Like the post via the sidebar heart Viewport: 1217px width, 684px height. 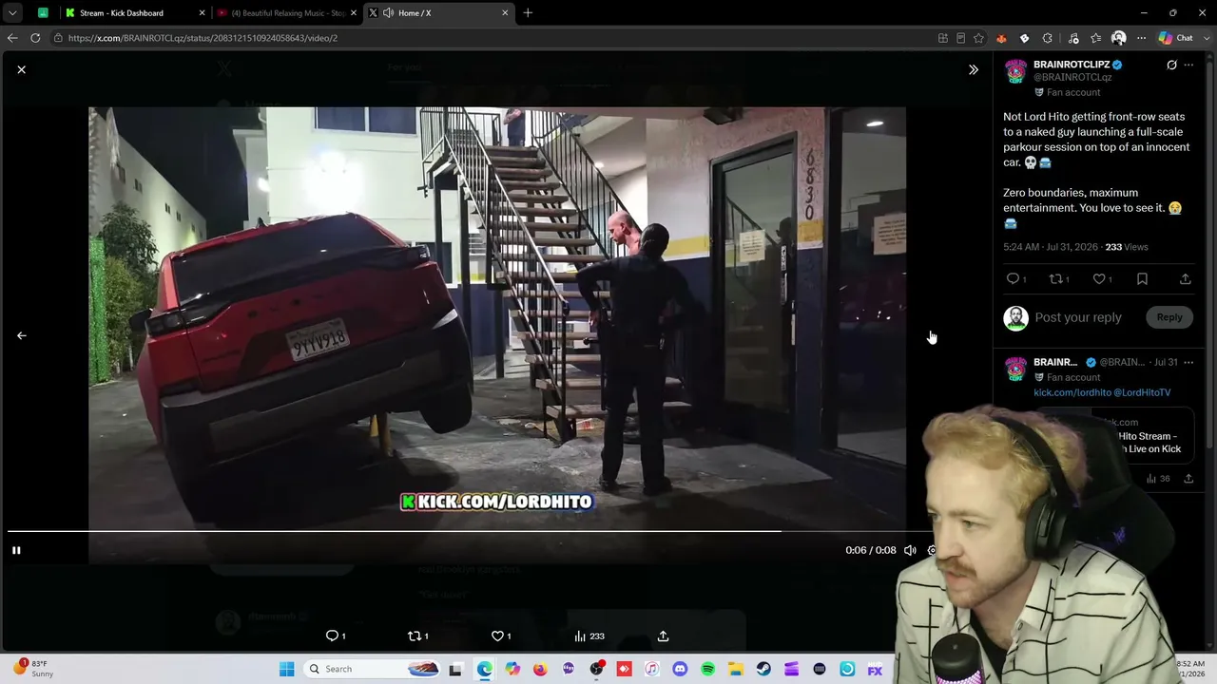pos(1102,279)
